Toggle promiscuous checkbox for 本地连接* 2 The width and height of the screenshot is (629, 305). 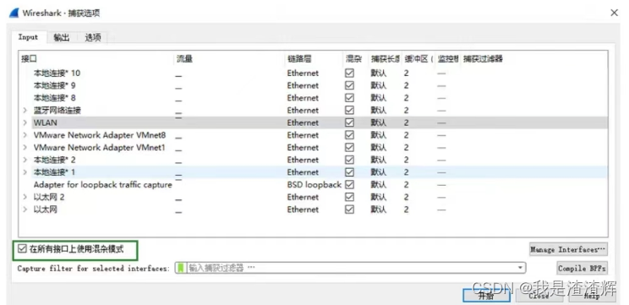coord(350,160)
